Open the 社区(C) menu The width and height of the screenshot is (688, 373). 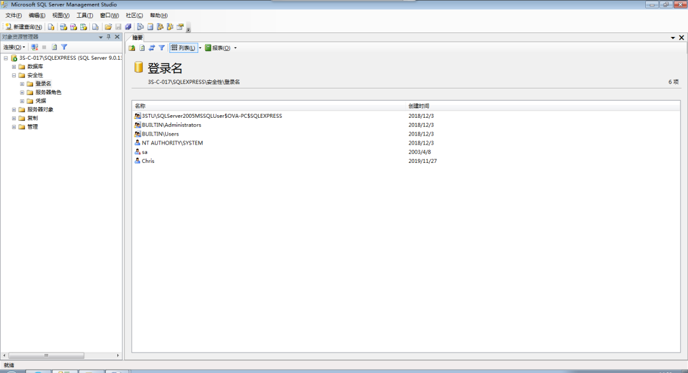pyautogui.click(x=134, y=15)
